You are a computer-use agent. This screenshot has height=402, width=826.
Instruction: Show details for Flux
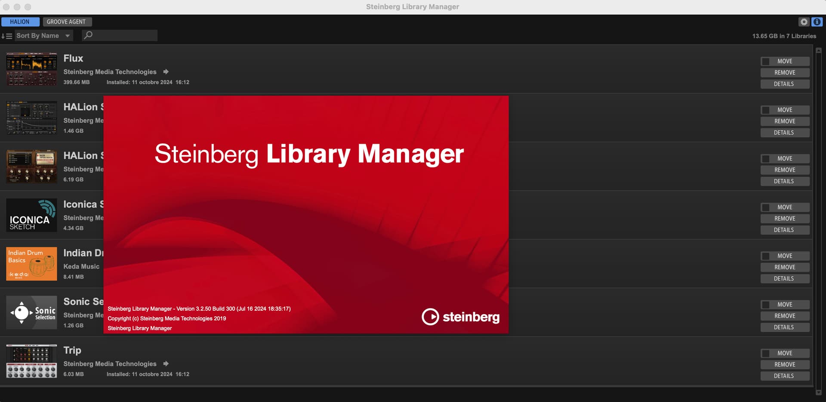(x=785, y=84)
